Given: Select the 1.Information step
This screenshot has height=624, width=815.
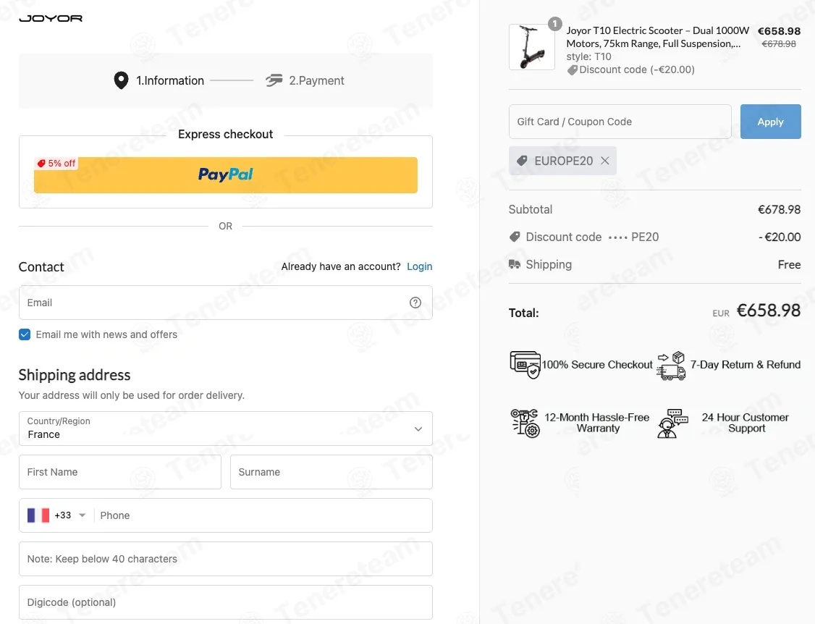Looking at the screenshot, I should [x=170, y=80].
